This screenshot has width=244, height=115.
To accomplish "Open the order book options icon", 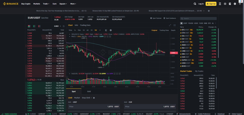I will (64, 26).
